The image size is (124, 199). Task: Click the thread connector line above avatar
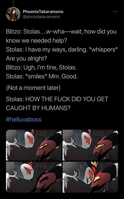coord(13,3)
